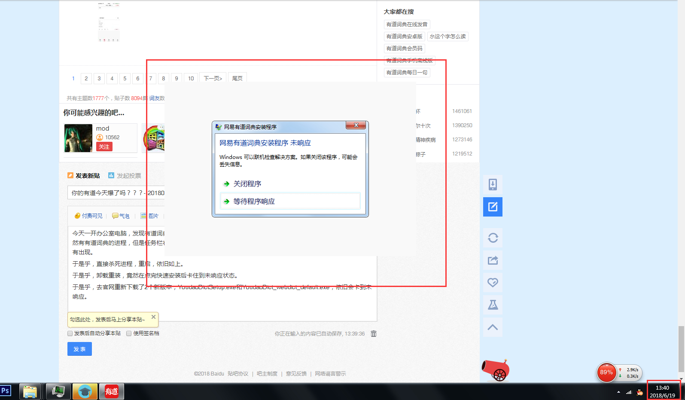685x400 pixels.
Task: Go to page 3
Action: (x=99, y=78)
